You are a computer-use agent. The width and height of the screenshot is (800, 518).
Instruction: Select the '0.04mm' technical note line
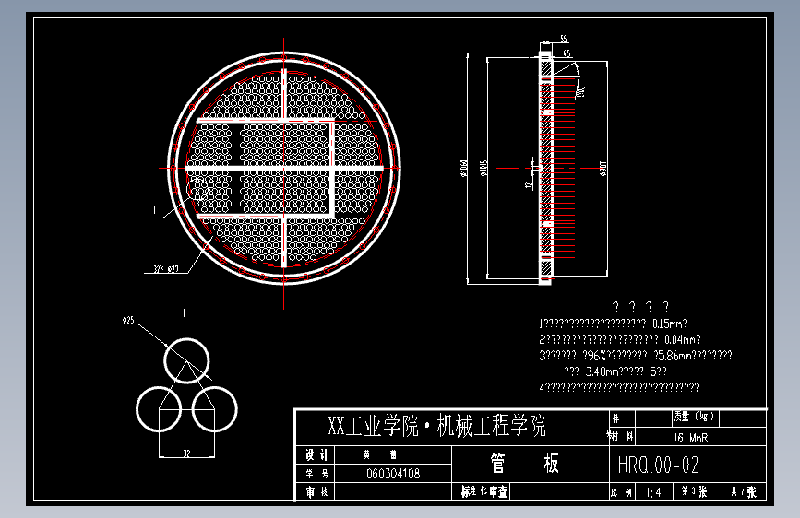pyautogui.click(x=620, y=339)
